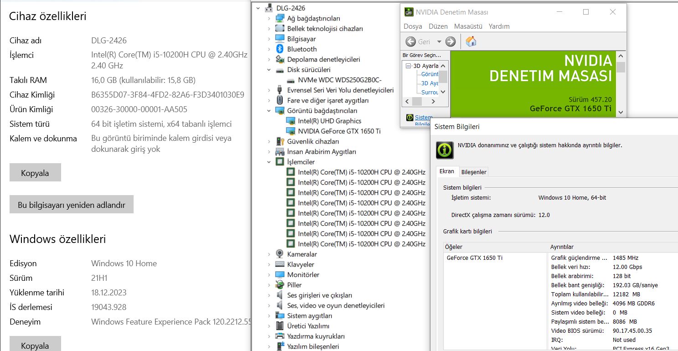Click Bu bilgisayarı yeniden adlandır button
Image resolution: width=678 pixels, height=351 pixels.
(x=72, y=205)
